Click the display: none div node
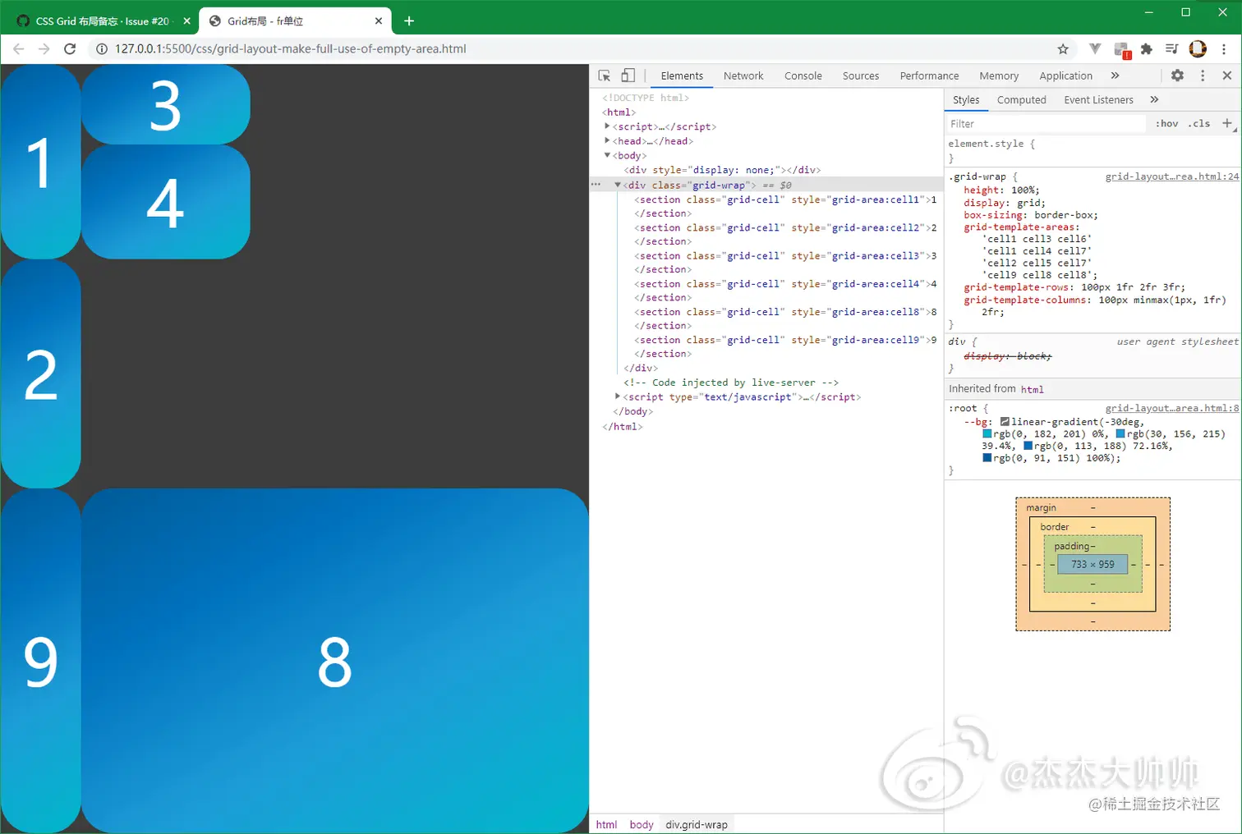 click(x=722, y=170)
